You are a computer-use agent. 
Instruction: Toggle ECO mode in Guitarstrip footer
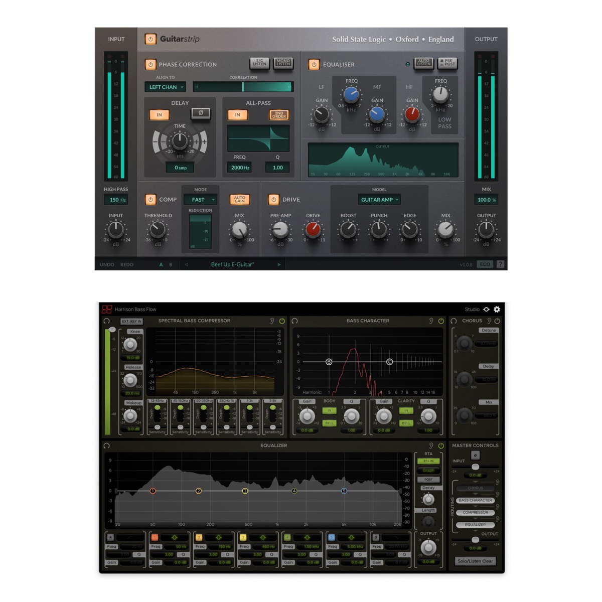click(485, 264)
